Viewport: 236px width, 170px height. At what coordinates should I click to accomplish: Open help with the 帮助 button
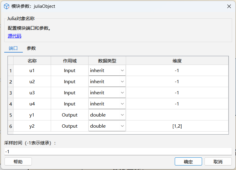18,162
